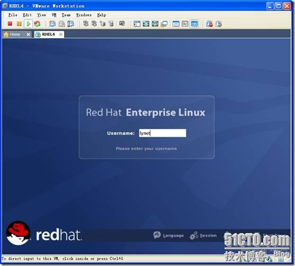The height and width of the screenshot is (266, 295).
Task: Click the first grayed team power icon
Action: pos(86,23)
